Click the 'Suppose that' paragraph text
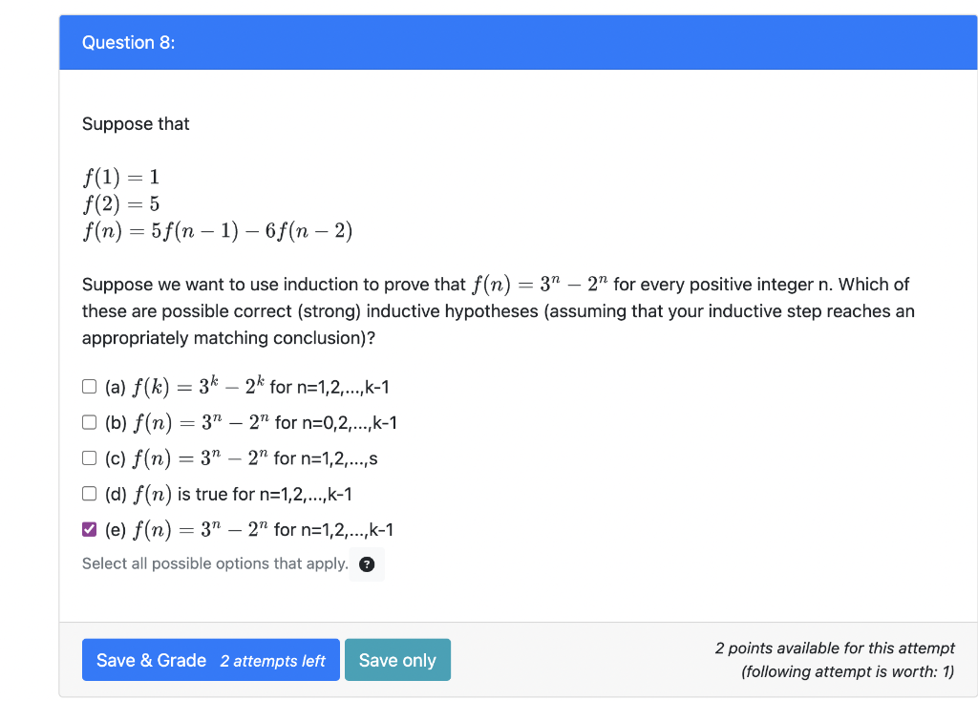The width and height of the screenshot is (978, 701). pos(136,123)
